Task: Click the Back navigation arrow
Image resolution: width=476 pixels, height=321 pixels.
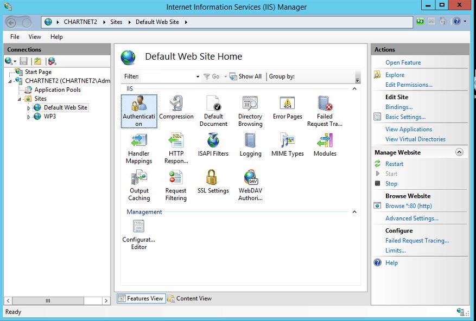Action: click(11, 22)
